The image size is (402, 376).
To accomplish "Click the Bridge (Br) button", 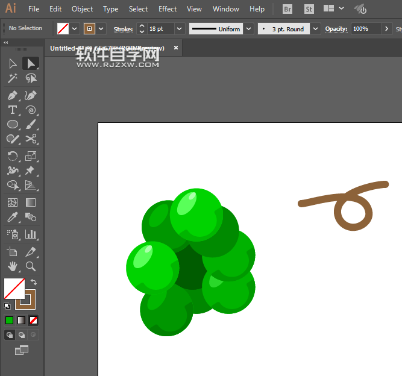I will [x=287, y=9].
